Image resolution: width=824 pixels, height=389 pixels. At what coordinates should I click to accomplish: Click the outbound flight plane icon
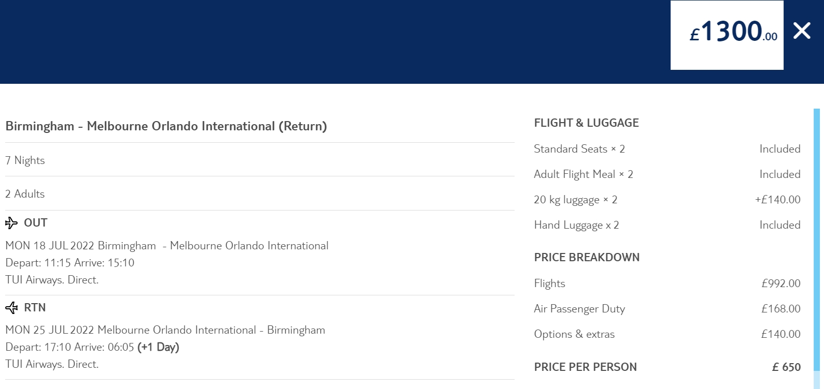pos(11,223)
